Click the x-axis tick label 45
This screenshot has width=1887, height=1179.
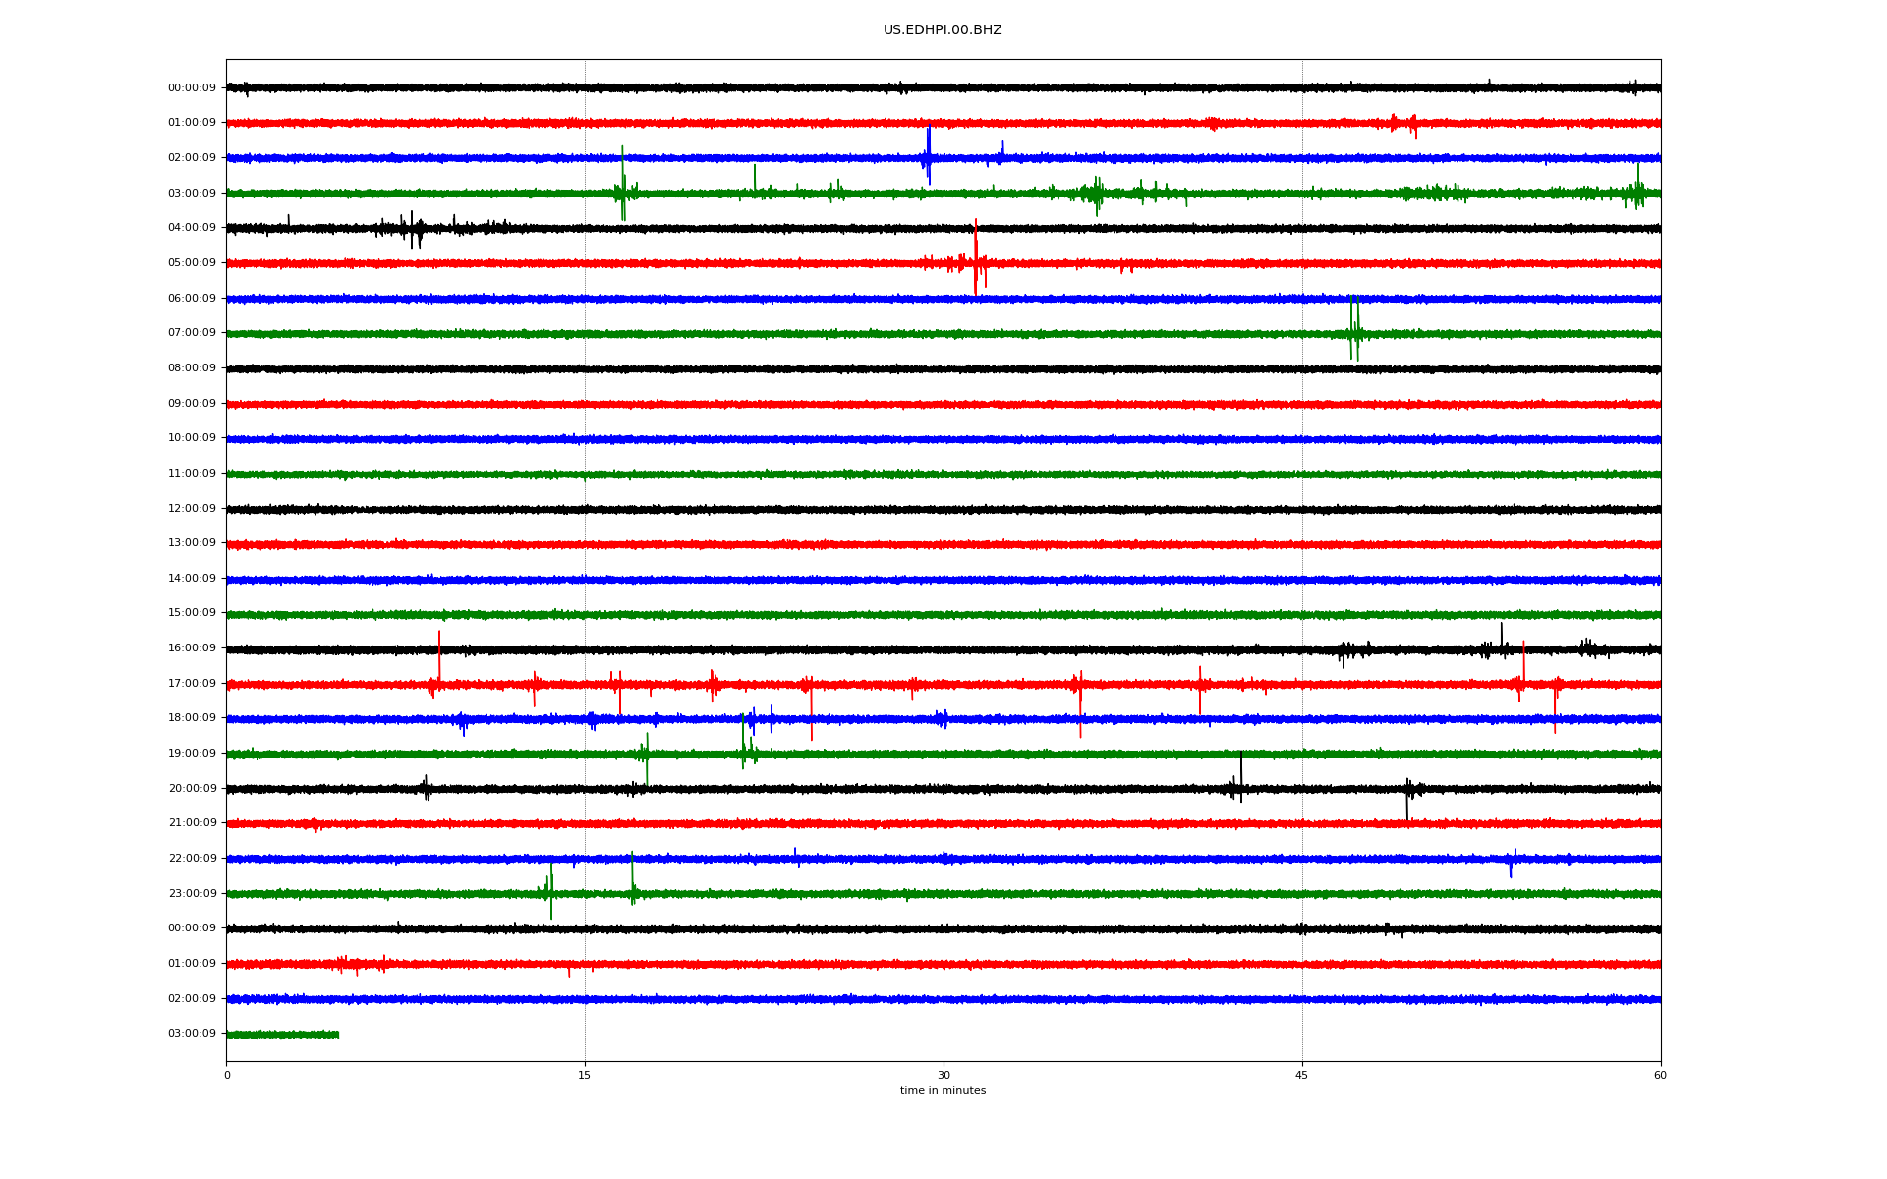pos(1302,1076)
